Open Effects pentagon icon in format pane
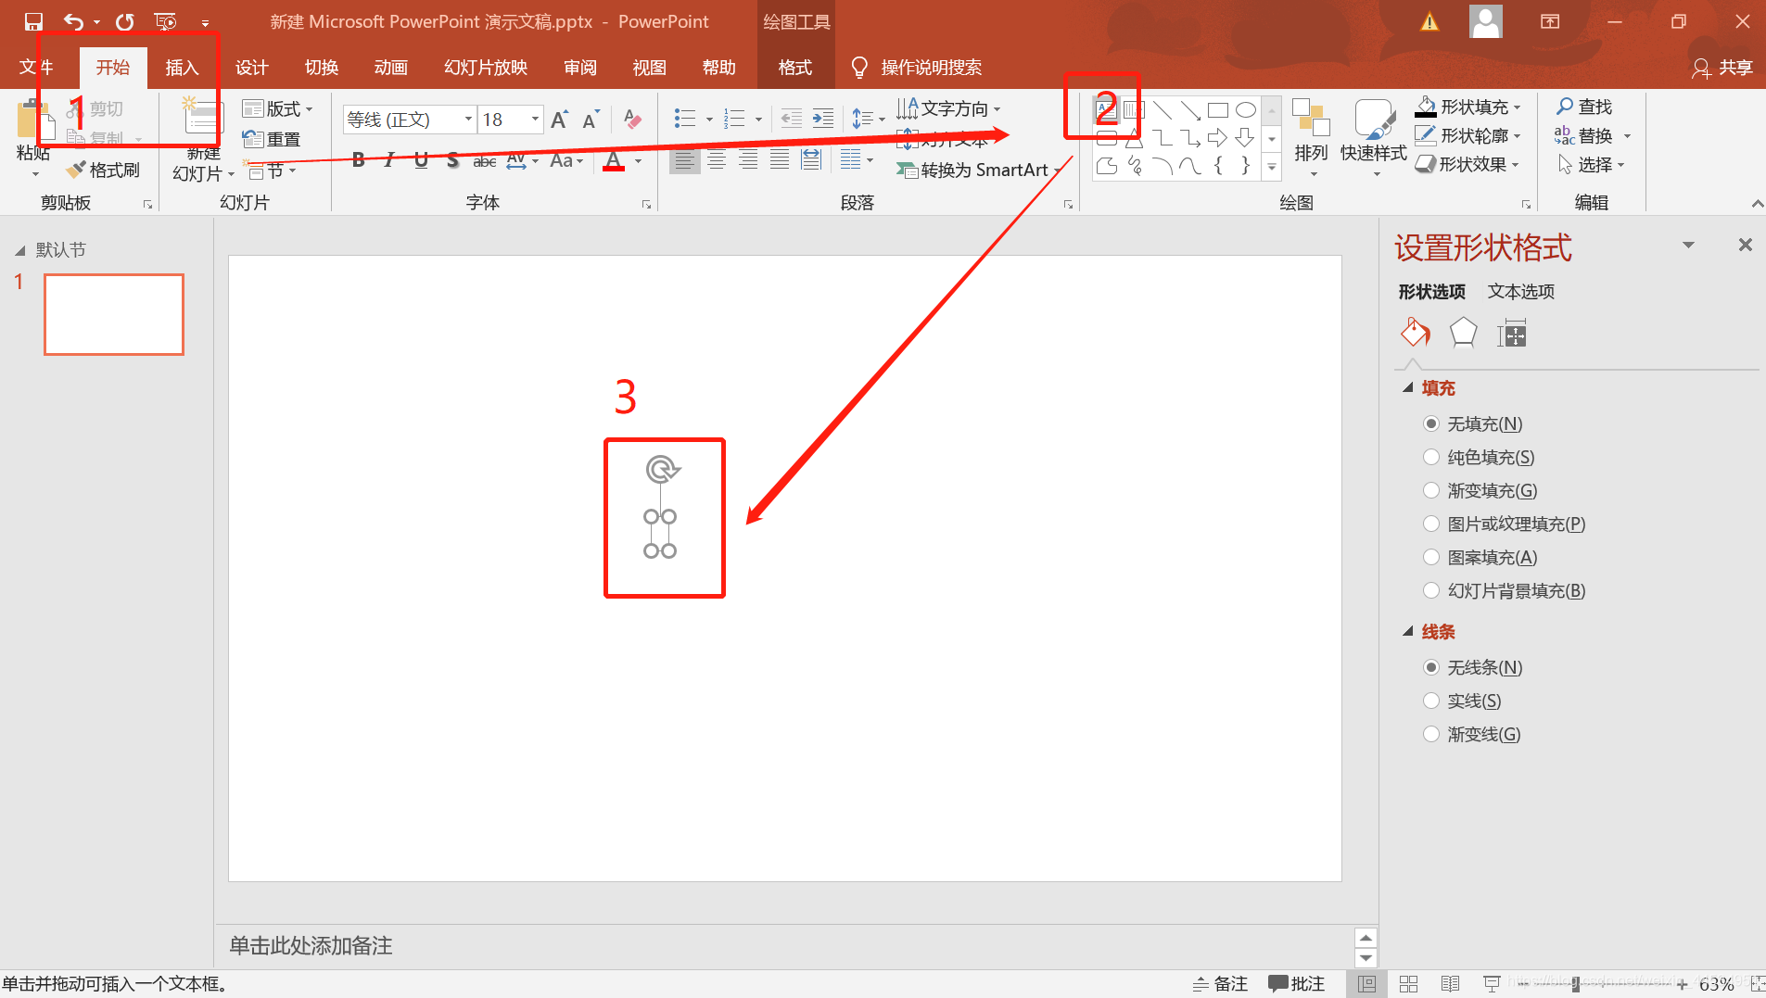1766x998 pixels. tap(1463, 332)
